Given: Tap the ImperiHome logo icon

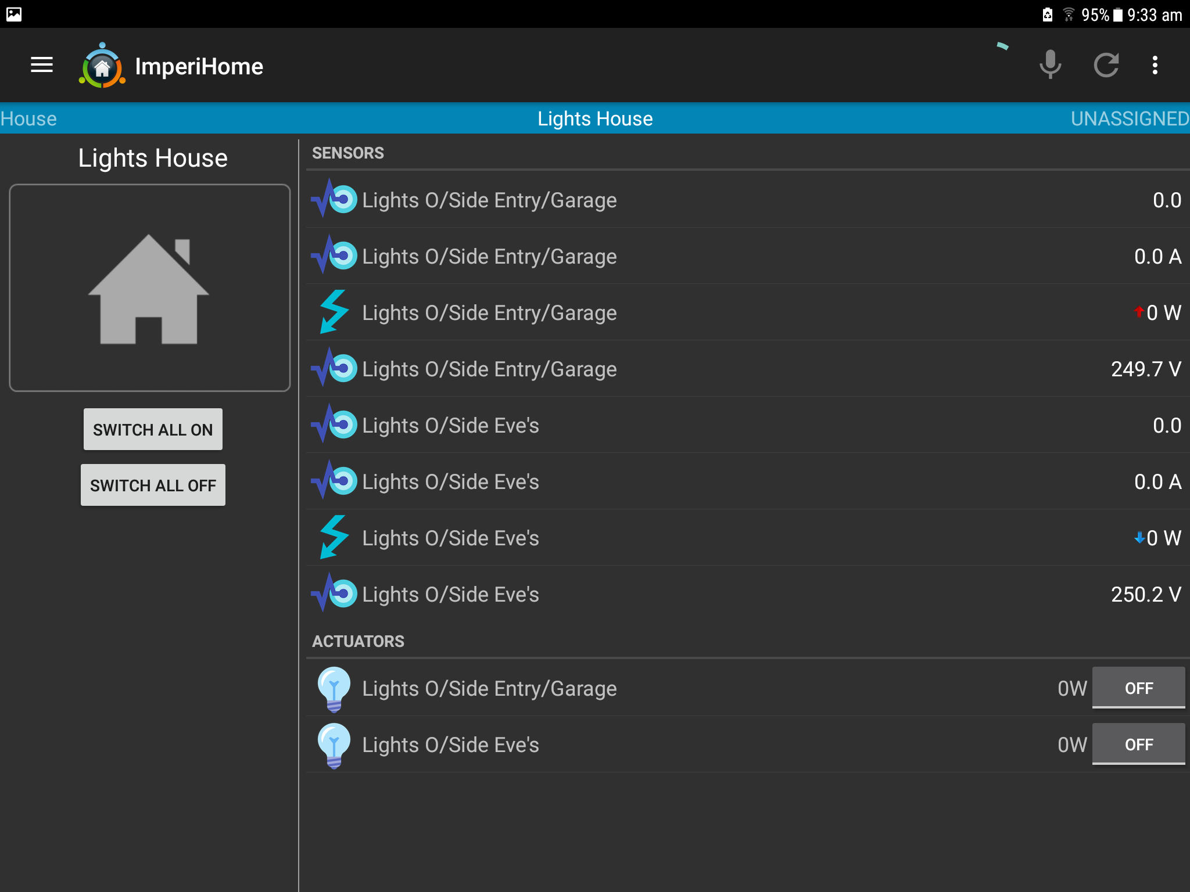Looking at the screenshot, I should (102, 66).
